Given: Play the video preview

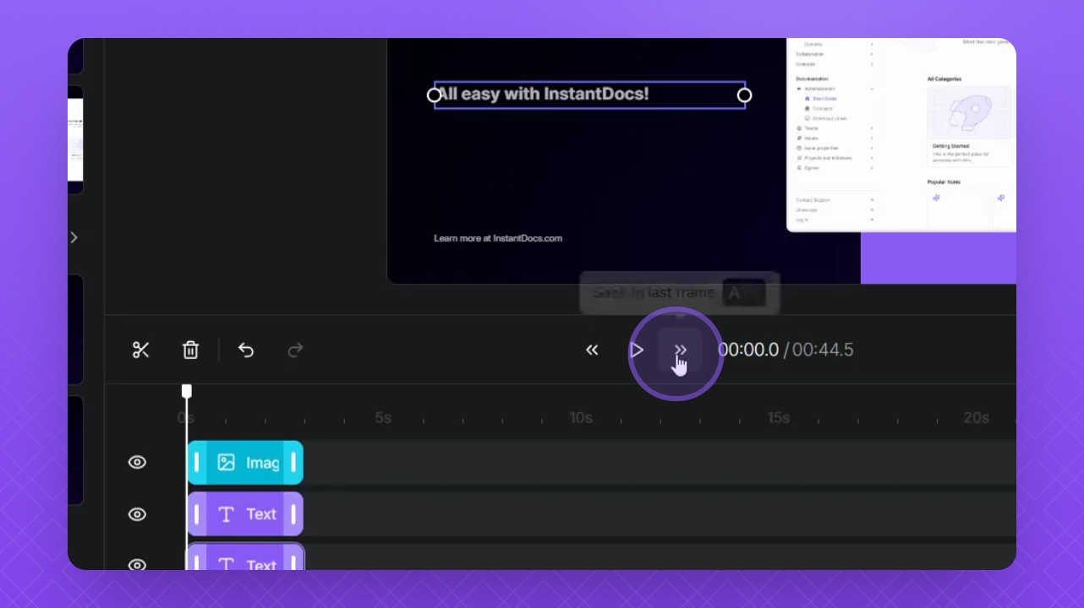Looking at the screenshot, I should 637,350.
